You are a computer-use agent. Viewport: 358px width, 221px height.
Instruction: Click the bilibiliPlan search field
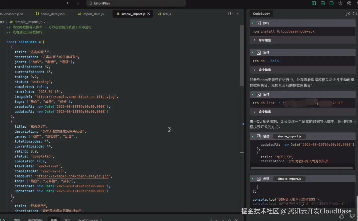click(x=136, y=3)
